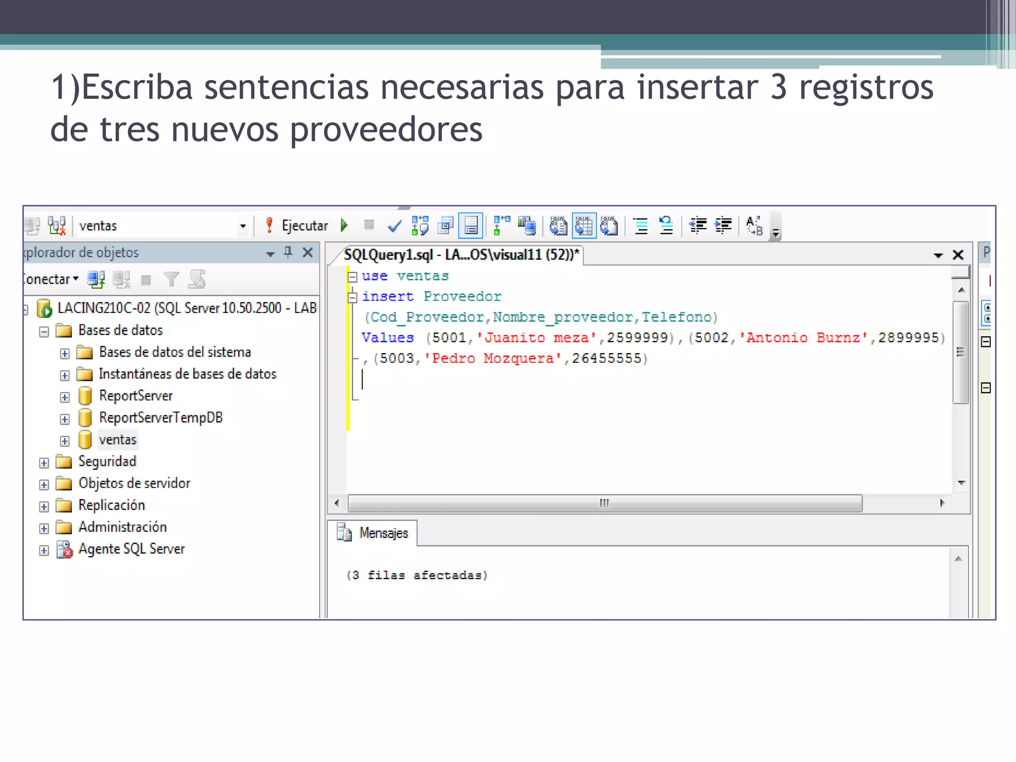Screen dimensions: 1016x762
Task: Open the ventas database dropdown
Action: (243, 226)
